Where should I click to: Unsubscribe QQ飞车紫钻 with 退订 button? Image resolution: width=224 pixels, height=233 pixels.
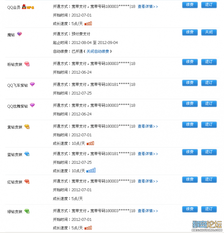(209, 83)
